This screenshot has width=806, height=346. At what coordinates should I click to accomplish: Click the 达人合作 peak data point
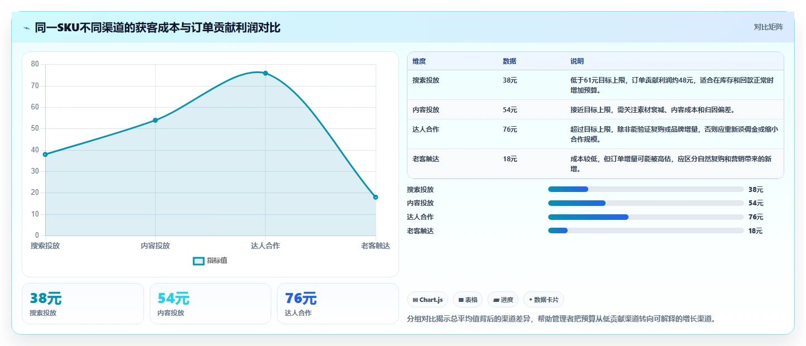pyautogui.click(x=265, y=73)
